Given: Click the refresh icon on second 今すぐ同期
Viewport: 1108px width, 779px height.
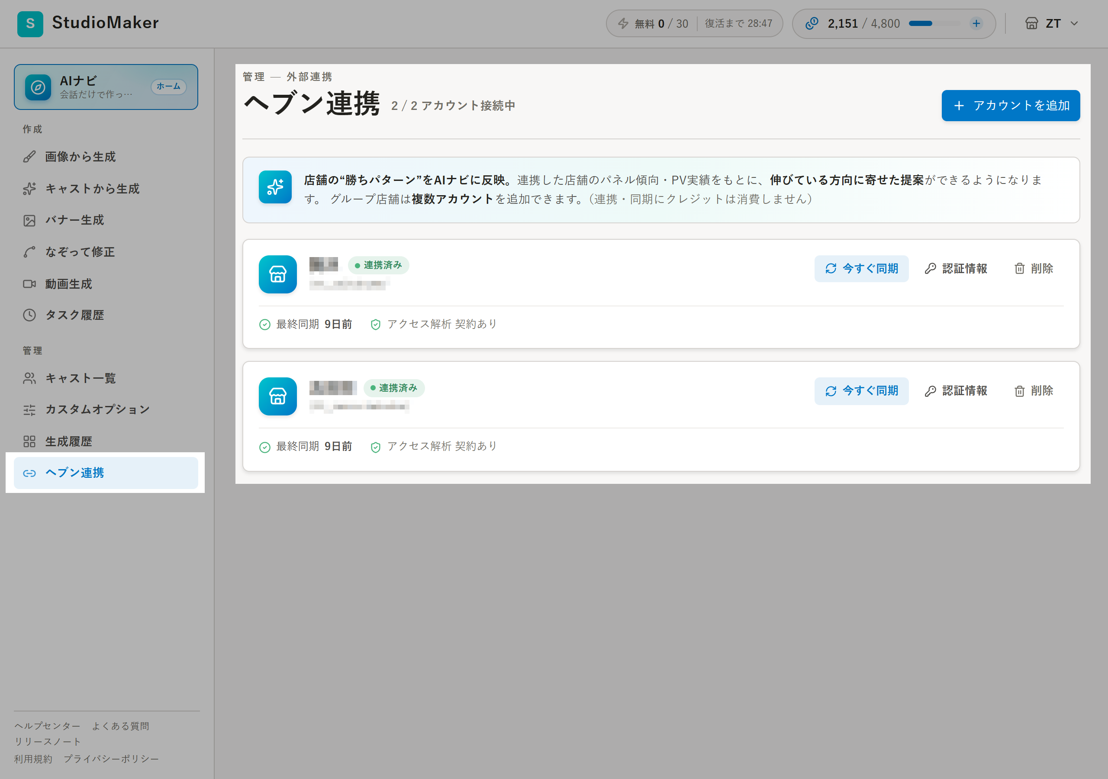Looking at the screenshot, I should point(831,391).
